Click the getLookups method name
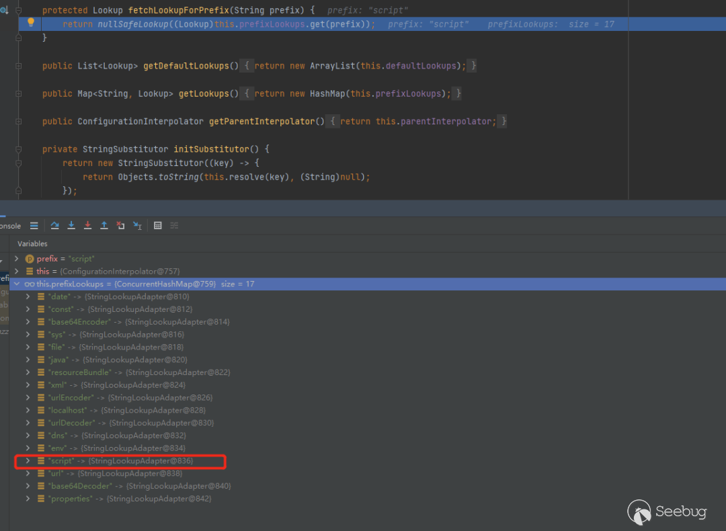The height and width of the screenshot is (531, 726). click(x=204, y=93)
